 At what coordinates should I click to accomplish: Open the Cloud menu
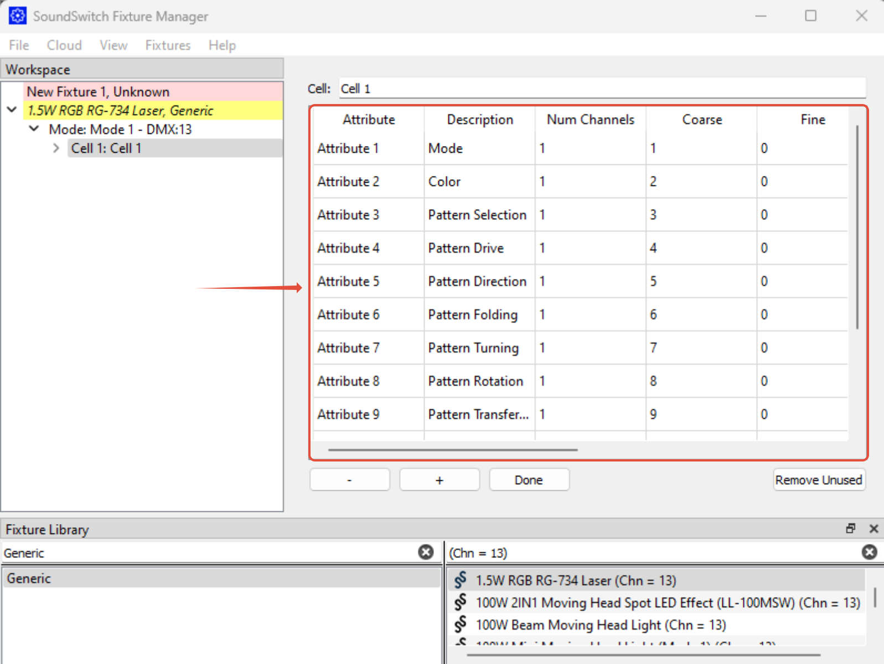(x=64, y=45)
